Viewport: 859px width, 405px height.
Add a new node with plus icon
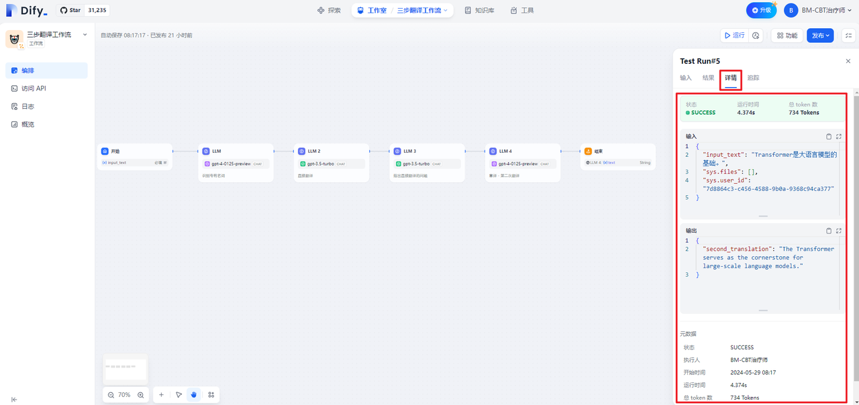[162, 395]
